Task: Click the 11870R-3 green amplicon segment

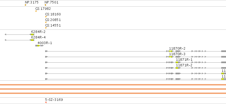Action: (x=170, y=57)
